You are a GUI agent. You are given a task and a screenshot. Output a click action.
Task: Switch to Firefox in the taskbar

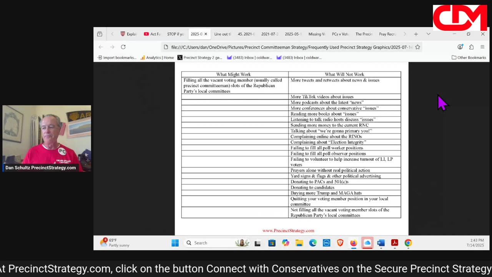pyautogui.click(x=354, y=243)
